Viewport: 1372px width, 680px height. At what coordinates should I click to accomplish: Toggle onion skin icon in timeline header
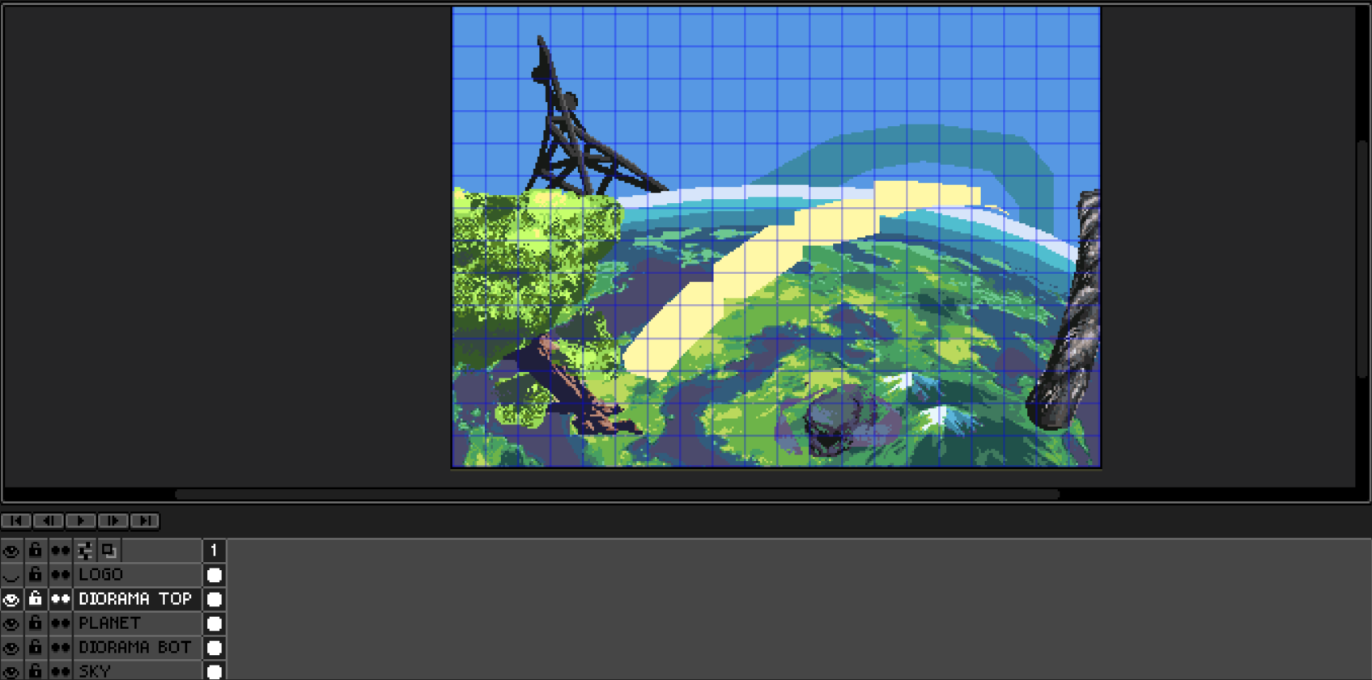108,551
